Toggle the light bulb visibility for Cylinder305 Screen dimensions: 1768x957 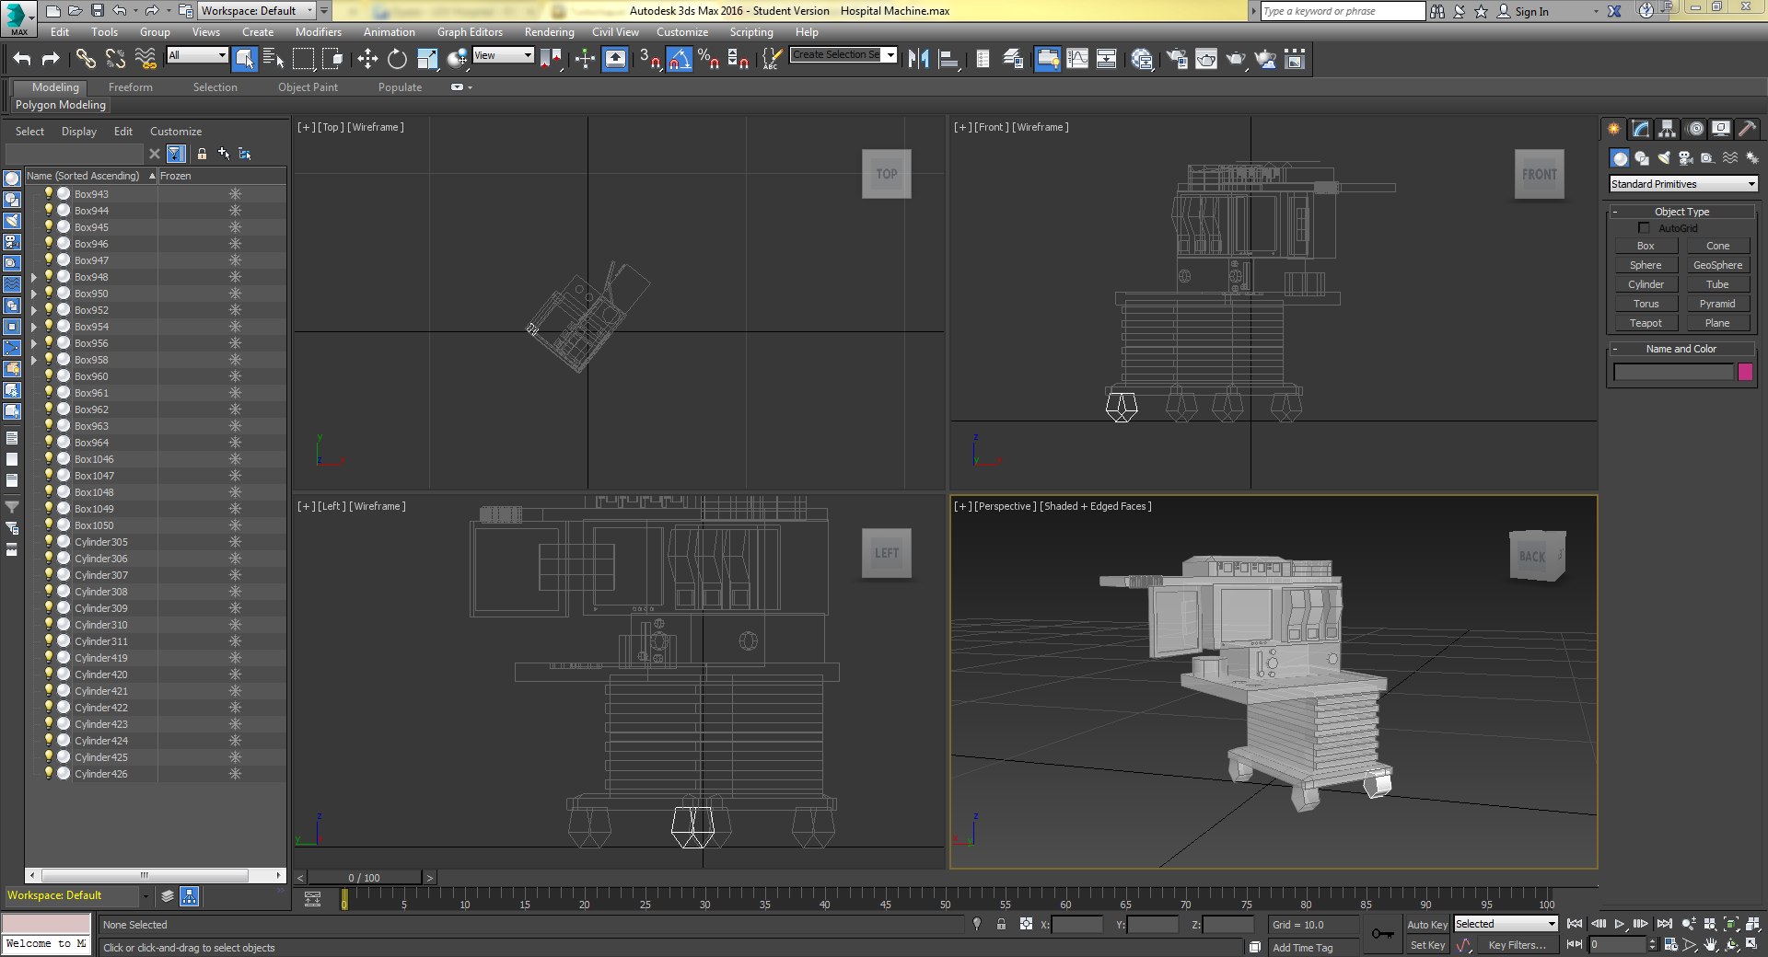tap(49, 542)
